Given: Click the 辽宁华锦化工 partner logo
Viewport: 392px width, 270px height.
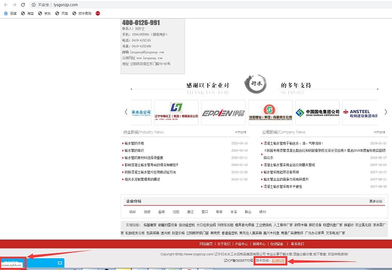Looking at the screenshot, I should point(176,113).
